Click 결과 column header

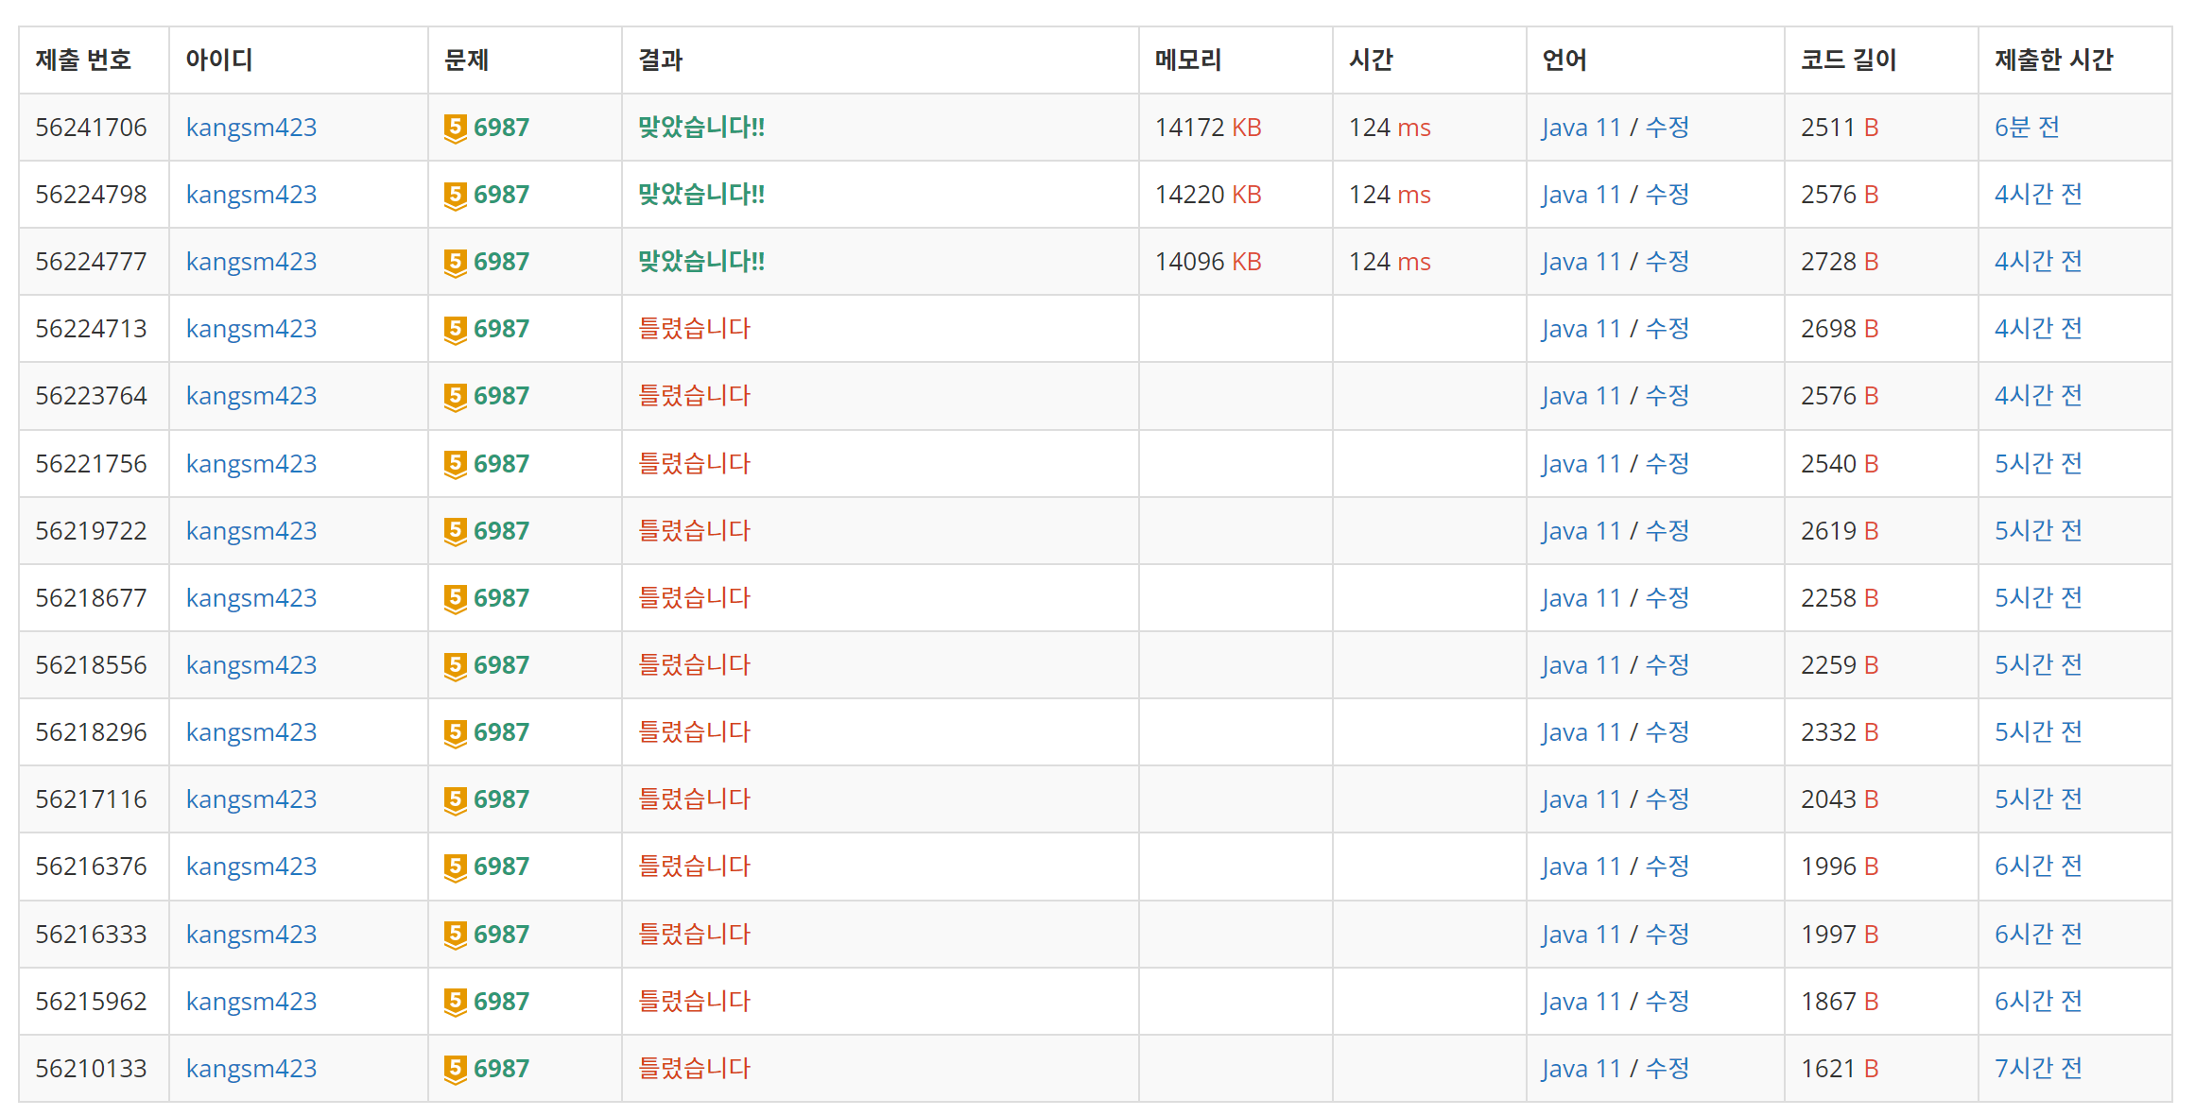pos(660,60)
